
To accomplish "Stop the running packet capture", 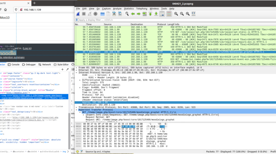I will point(84,14).
